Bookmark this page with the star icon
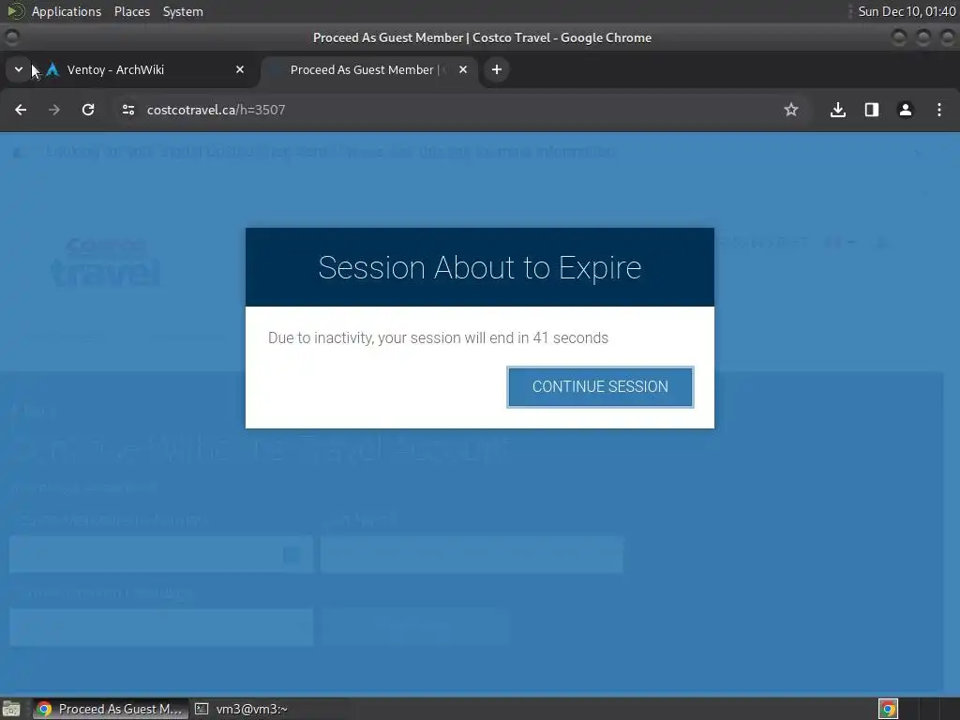960x720 pixels. pos(791,110)
